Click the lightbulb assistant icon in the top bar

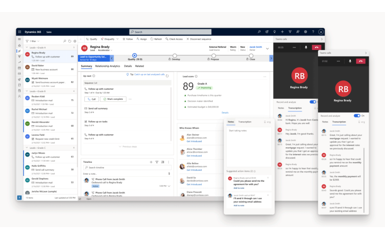[x=274, y=32]
